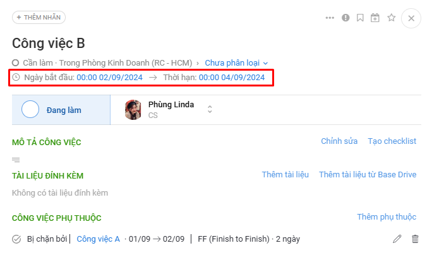Screen dimensions: 432x260
Task: Click the Chỉnh sửa link
Action: click(339, 141)
